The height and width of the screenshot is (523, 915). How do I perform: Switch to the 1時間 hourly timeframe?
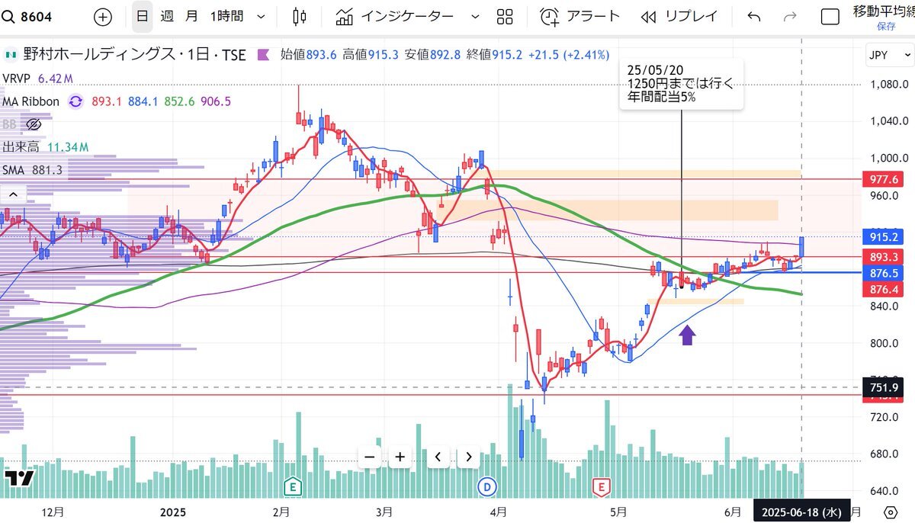tap(227, 16)
